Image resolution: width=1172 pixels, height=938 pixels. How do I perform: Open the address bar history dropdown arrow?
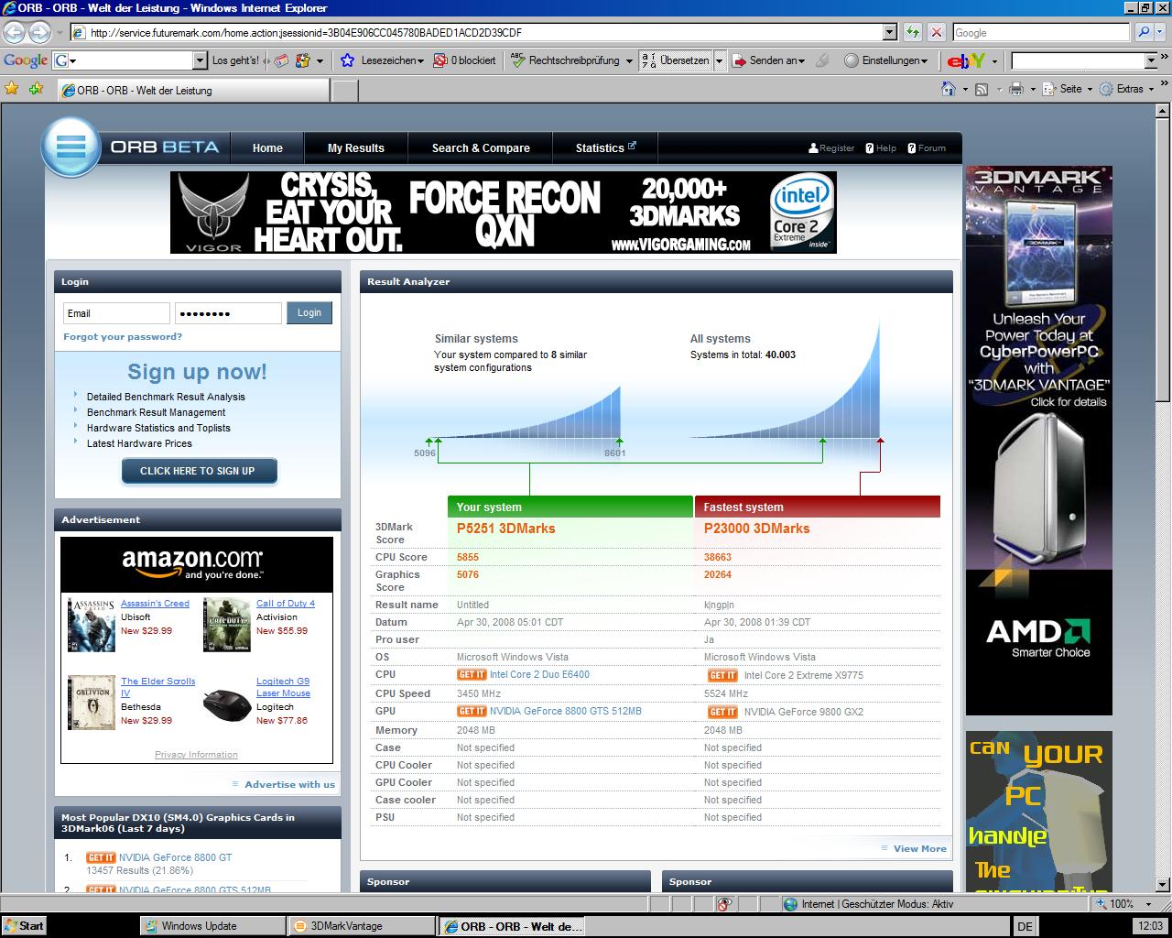[x=889, y=32]
